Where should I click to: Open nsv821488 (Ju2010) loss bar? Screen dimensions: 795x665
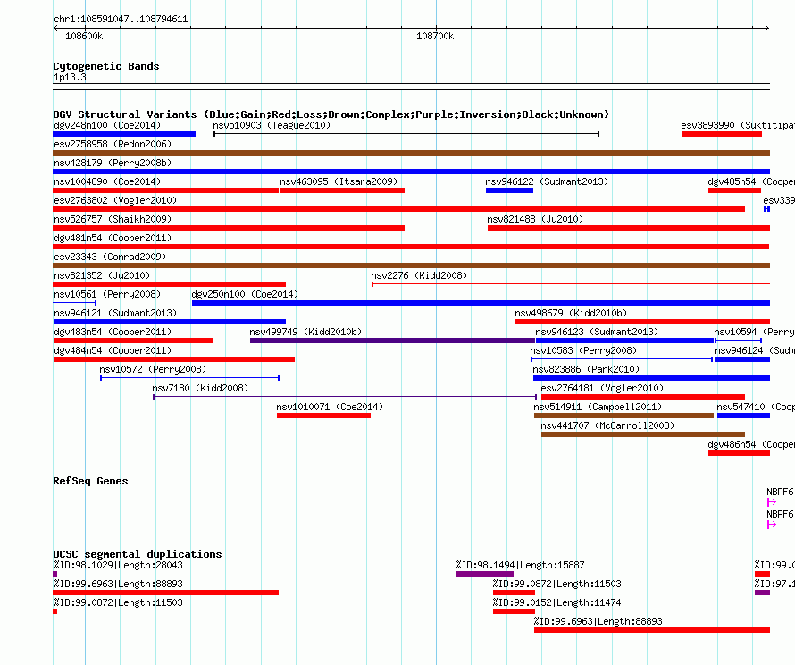click(x=629, y=228)
